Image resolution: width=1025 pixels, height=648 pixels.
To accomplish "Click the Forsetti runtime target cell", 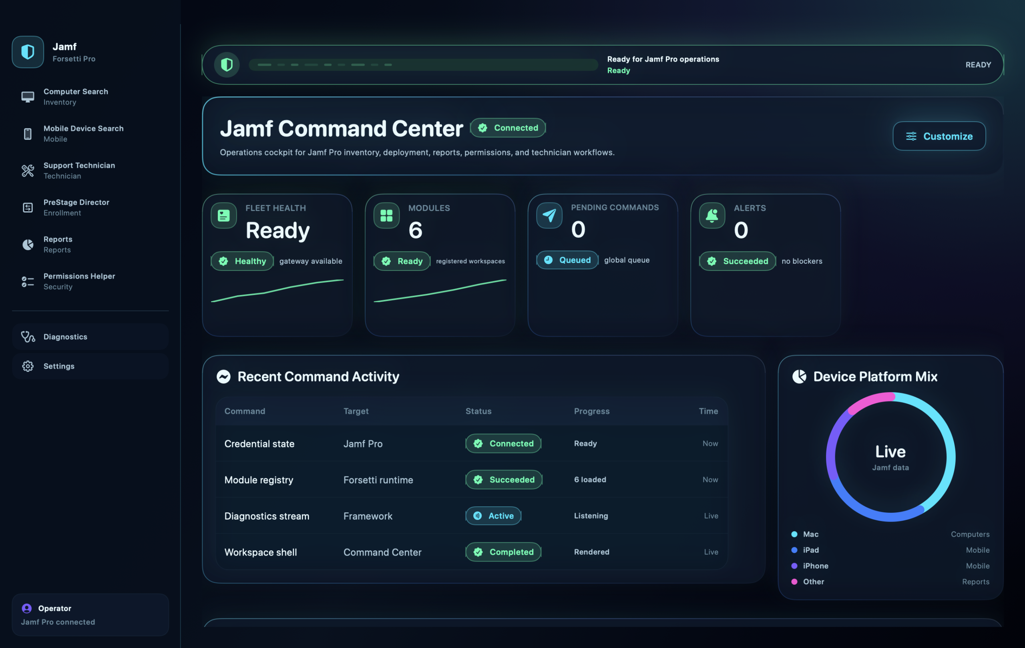I will click(378, 480).
